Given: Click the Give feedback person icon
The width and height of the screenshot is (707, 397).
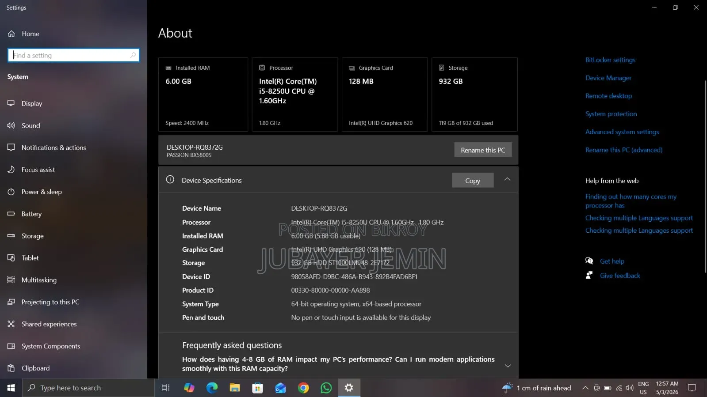Looking at the screenshot, I should pos(589,276).
